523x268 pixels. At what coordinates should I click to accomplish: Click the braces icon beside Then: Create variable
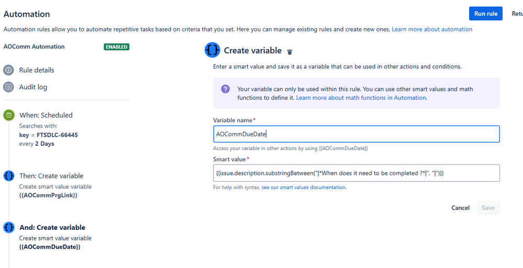(x=9, y=176)
